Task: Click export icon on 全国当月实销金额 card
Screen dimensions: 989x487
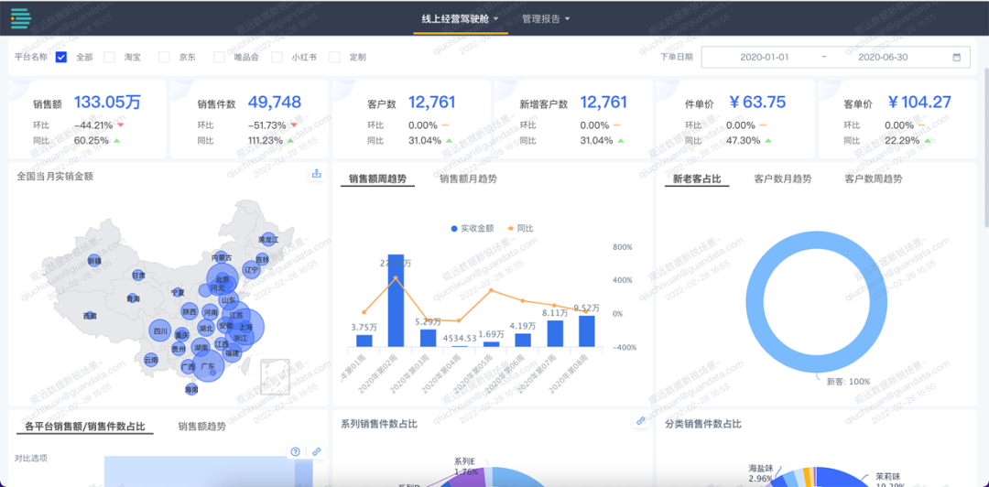Action: (x=317, y=174)
